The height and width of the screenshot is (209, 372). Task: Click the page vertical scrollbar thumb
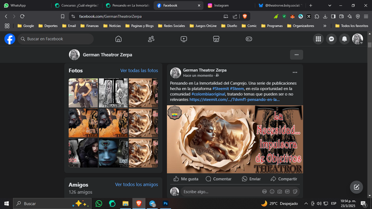point(370,45)
